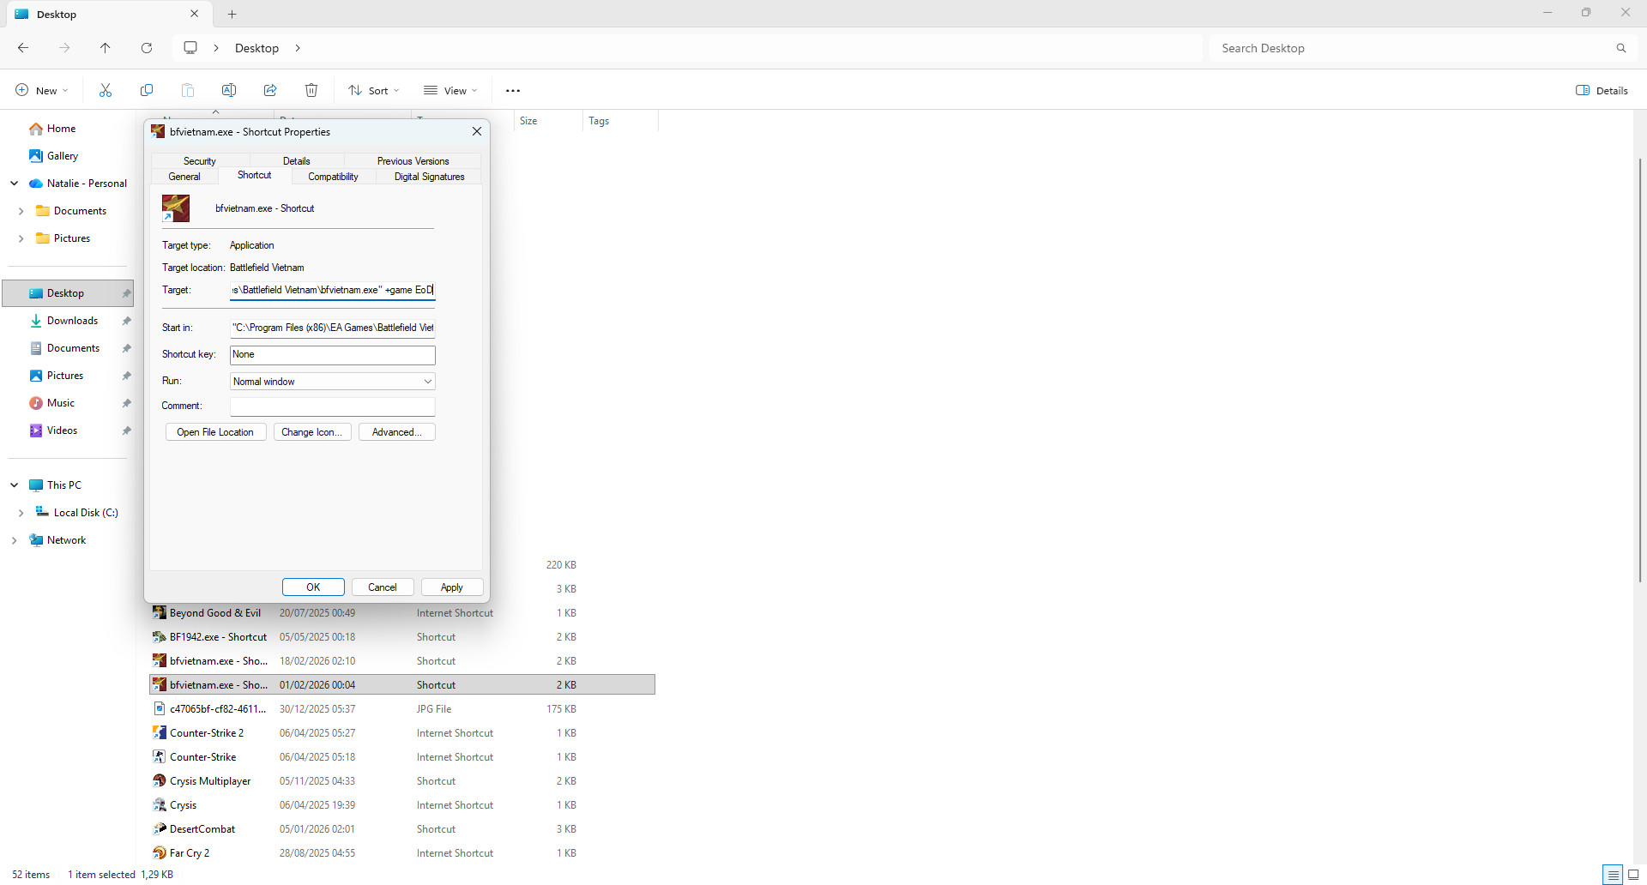
Task: Switch to the Compatibility tab
Action: (333, 177)
